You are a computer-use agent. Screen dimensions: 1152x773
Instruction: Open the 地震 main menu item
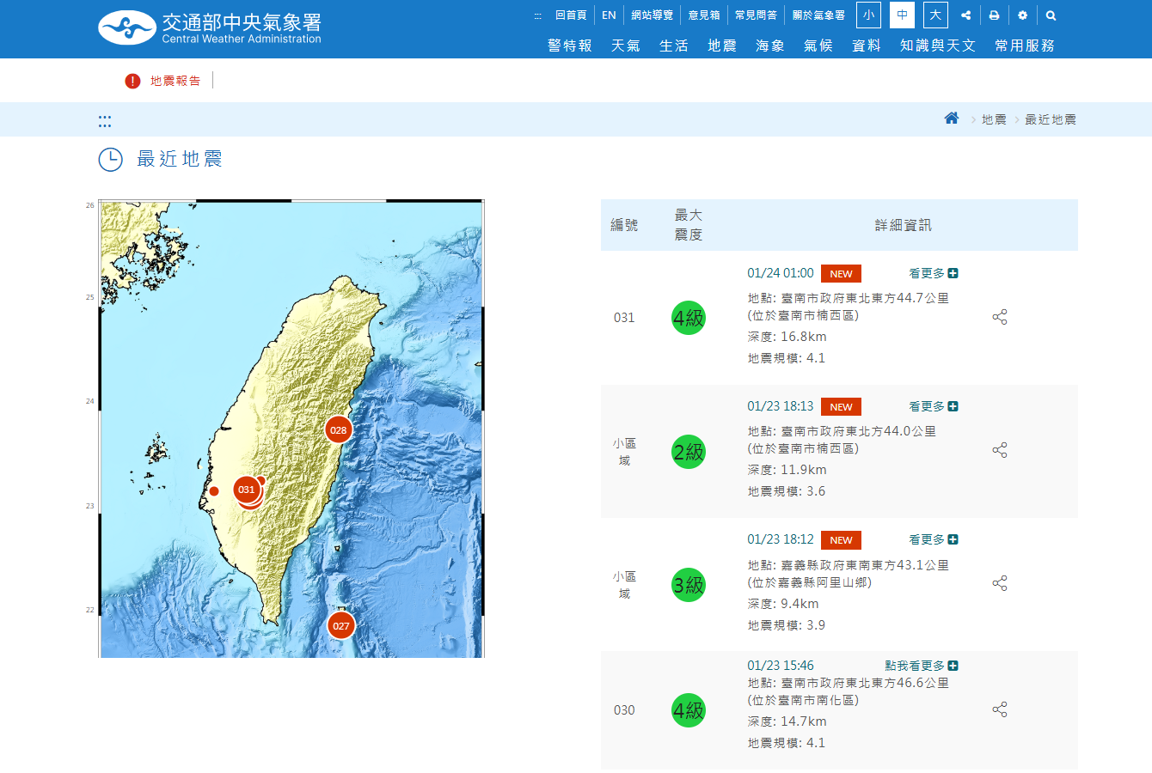coord(722,46)
